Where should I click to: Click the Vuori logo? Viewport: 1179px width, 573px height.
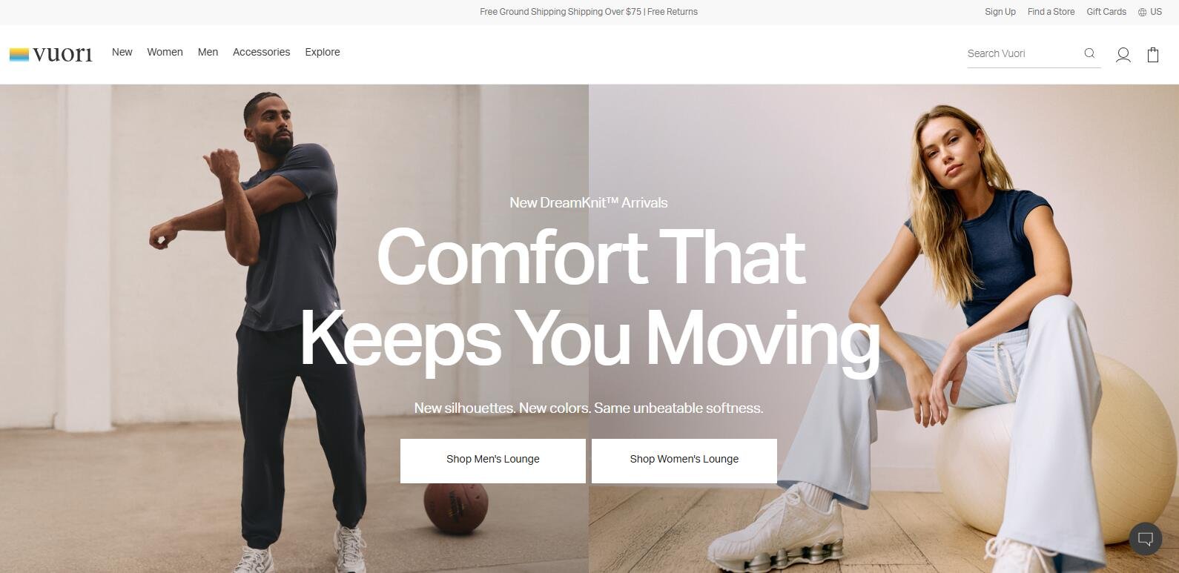(x=51, y=54)
